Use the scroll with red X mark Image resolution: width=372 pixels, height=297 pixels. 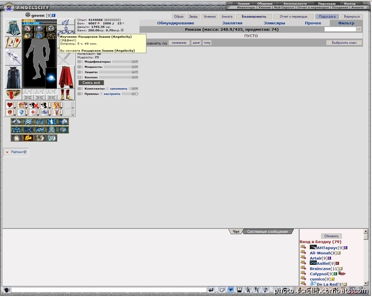tap(33, 105)
